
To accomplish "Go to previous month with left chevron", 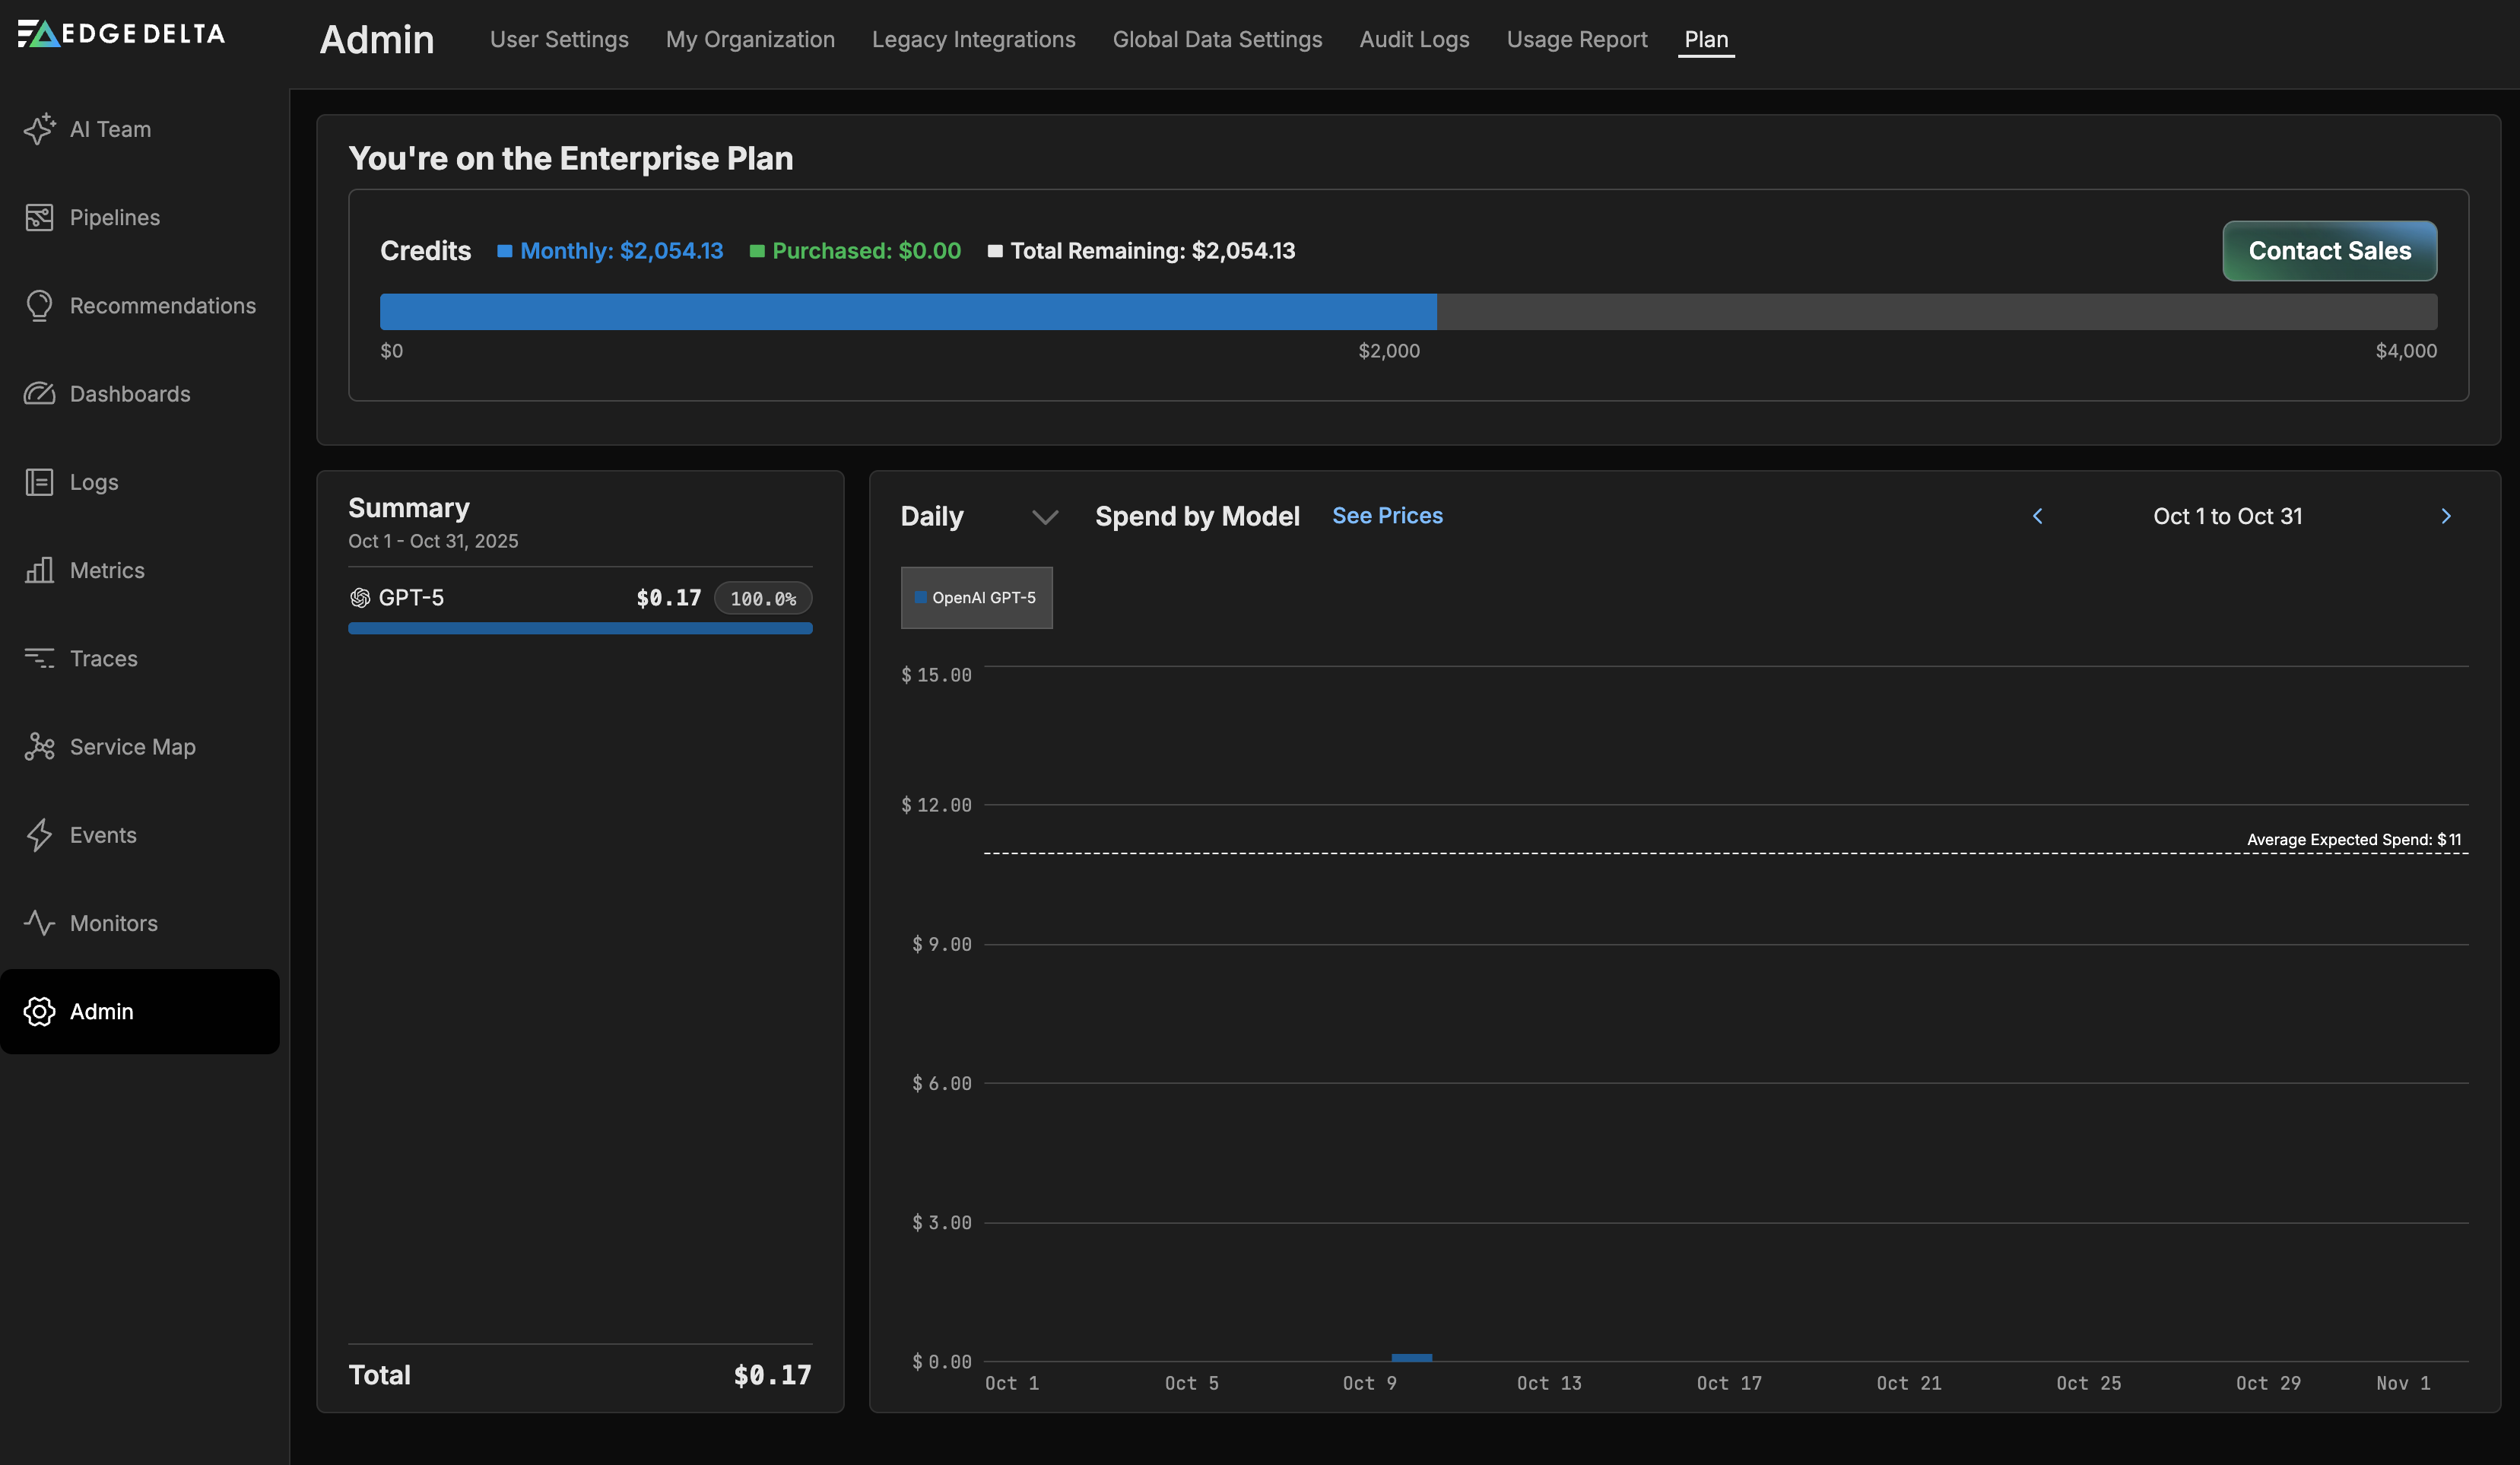I will (2037, 516).
